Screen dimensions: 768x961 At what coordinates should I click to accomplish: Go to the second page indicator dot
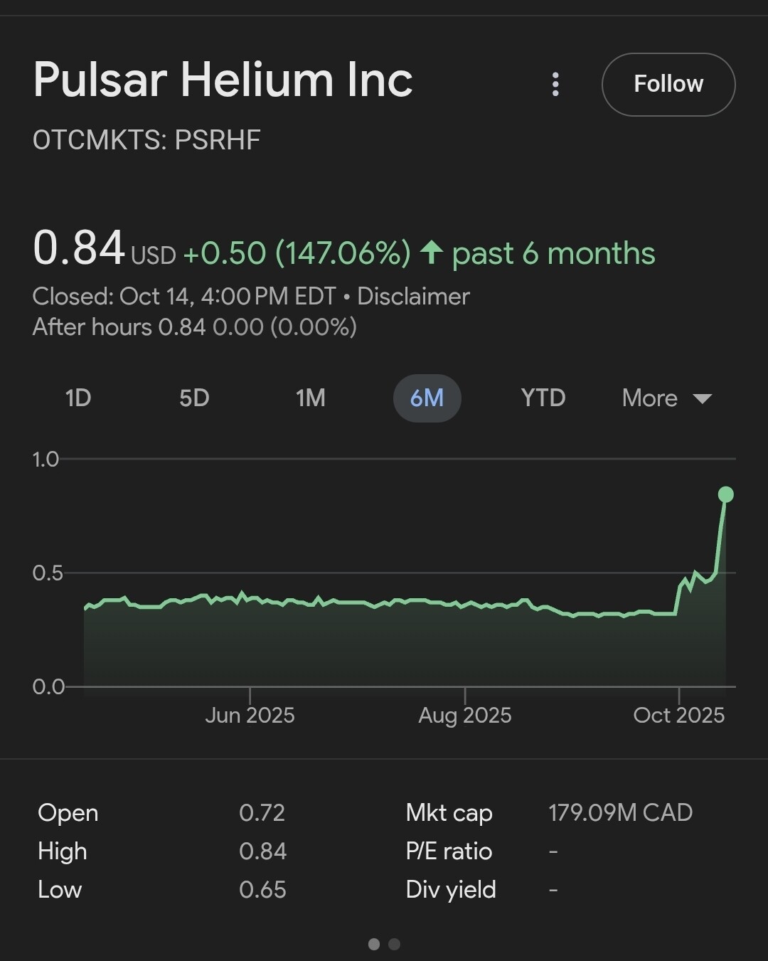(395, 944)
